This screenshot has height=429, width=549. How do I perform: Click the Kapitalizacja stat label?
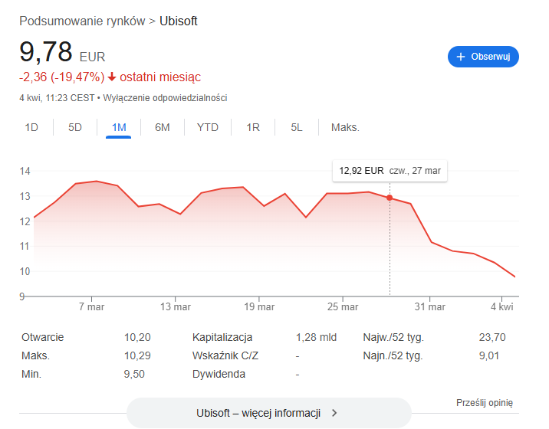click(222, 337)
